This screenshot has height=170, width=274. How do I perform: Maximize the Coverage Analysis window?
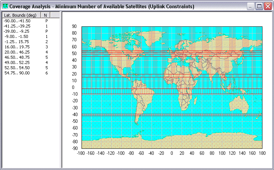tap(259, 6)
